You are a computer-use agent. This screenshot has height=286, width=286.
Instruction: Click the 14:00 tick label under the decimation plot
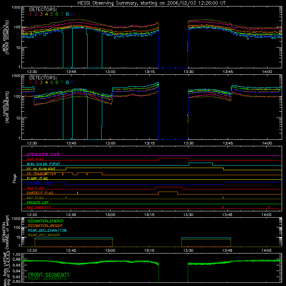[266, 251]
